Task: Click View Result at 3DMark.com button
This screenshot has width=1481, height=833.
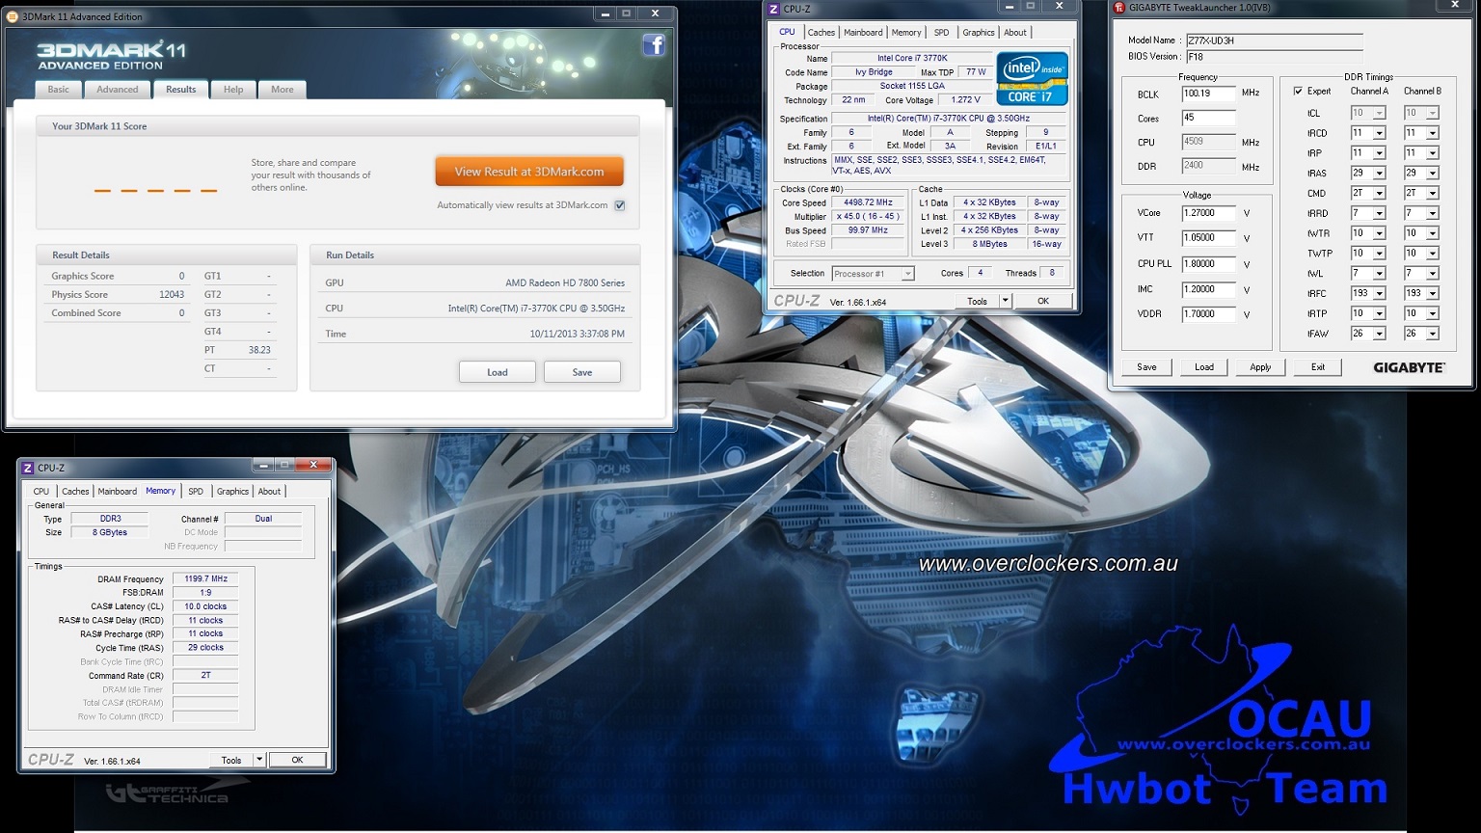Action: pyautogui.click(x=529, y=172)
